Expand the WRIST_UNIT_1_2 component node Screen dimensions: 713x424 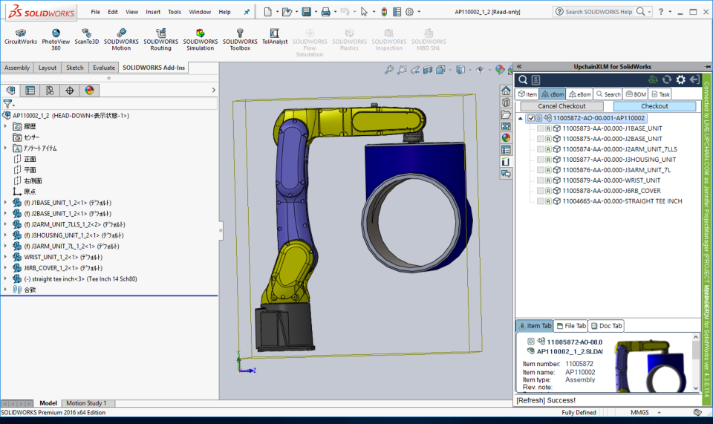point(6,257)
